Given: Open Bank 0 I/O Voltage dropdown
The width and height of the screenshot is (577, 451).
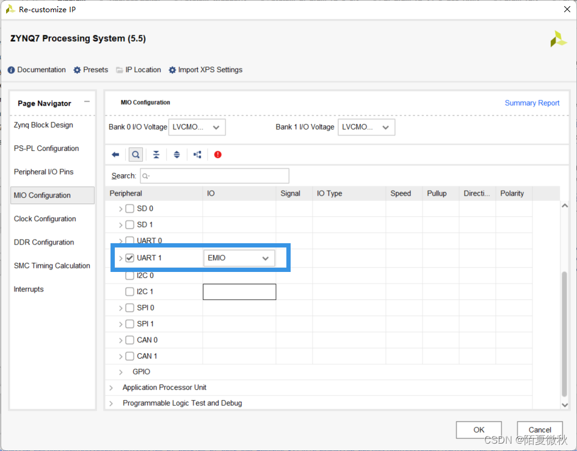Looking at the screenshot, I should [x=197, y=127].
